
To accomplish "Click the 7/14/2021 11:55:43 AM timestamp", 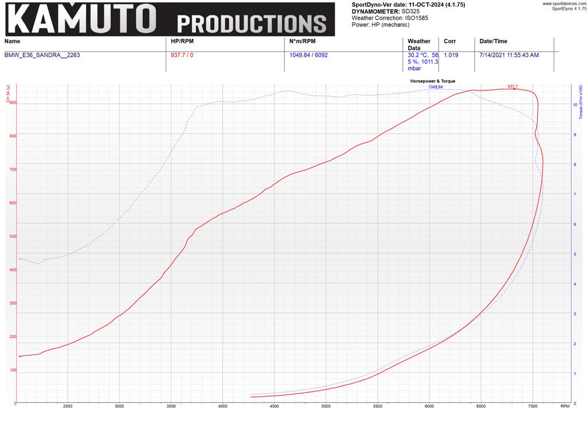I will 509,55.
